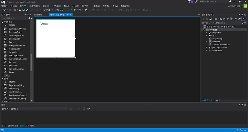Switch to the Form1.cs code tab
Viewport: 248px width, 132px height.
(x=38, y=15)
